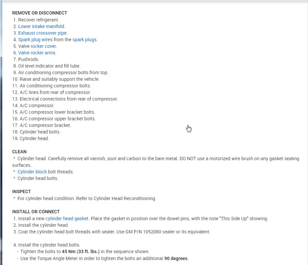
Task: Click the INSTALL OR CONNECT heading
Action: (x=36, y=212)
